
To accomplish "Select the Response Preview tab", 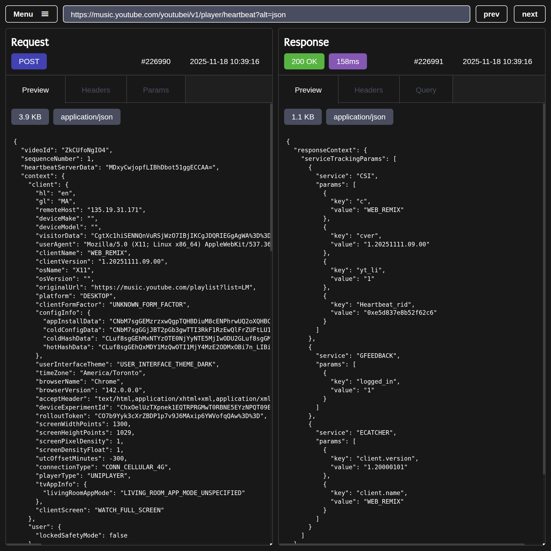I will pyautogui.click(x=308, y=90).
